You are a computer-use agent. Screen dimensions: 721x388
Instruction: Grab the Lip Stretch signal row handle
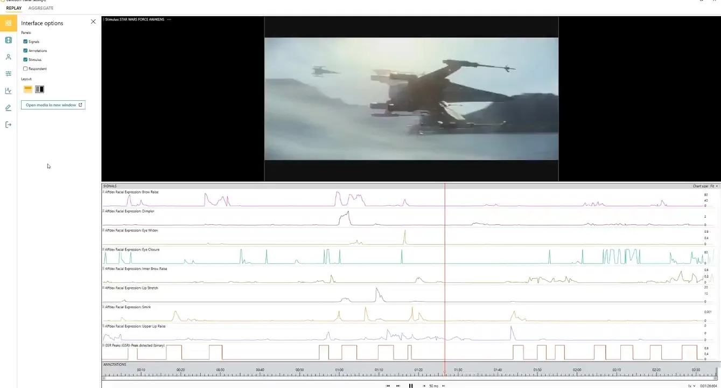103,288
